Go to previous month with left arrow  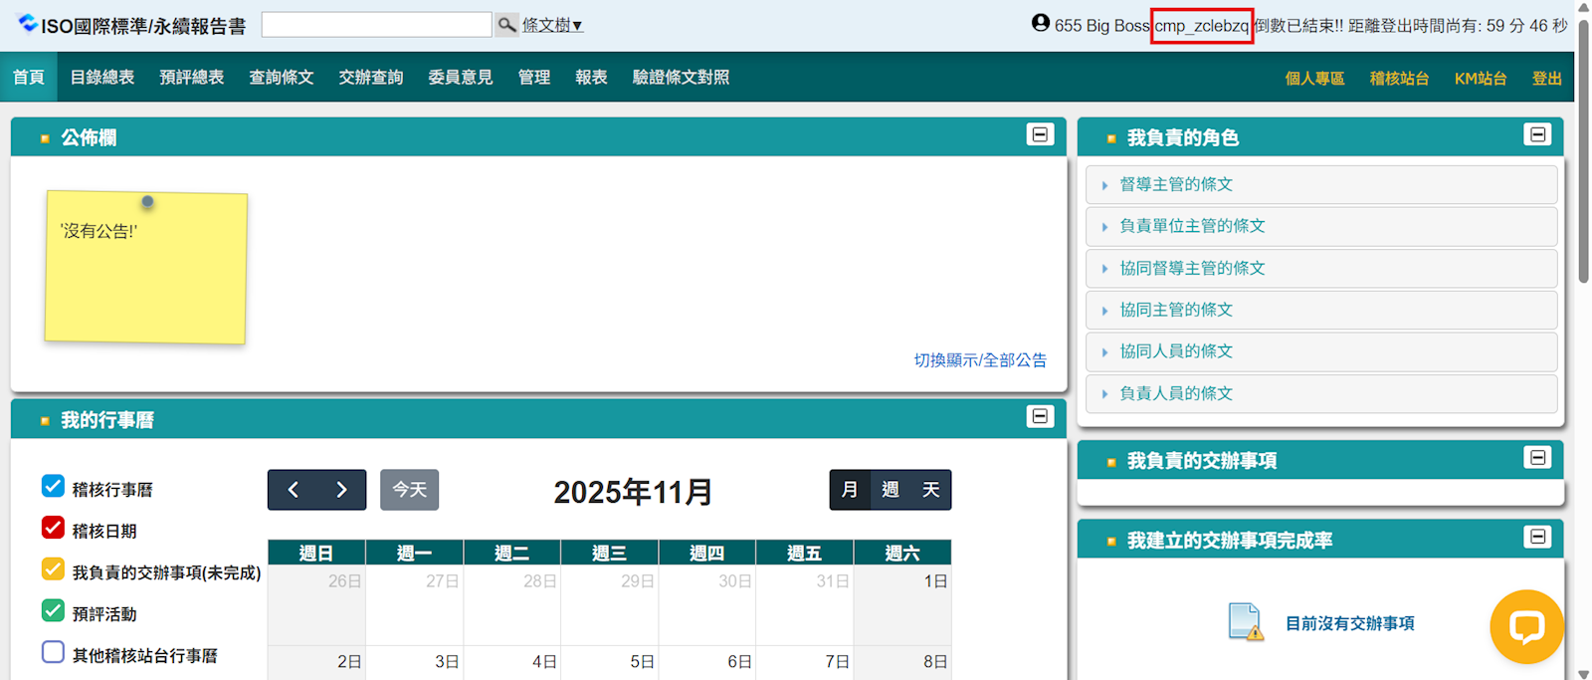click(293, 490)
